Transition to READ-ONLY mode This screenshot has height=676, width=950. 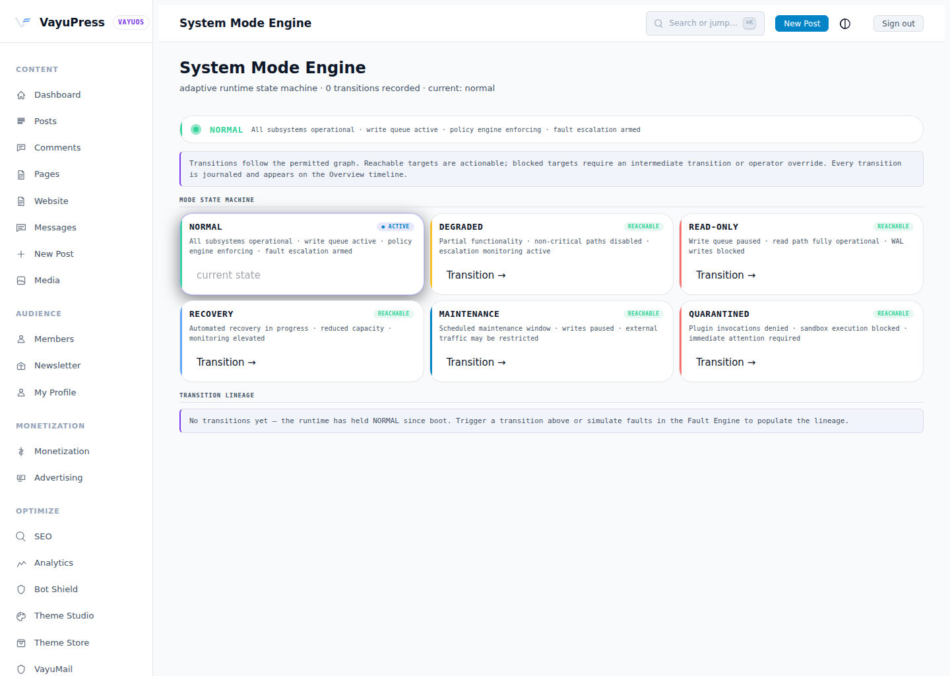coord(726,275)
